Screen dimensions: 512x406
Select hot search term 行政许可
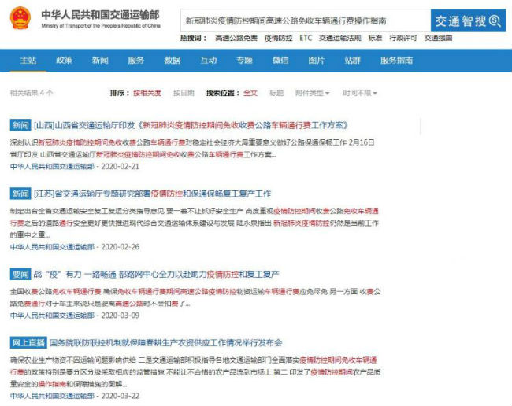point(403,38)
